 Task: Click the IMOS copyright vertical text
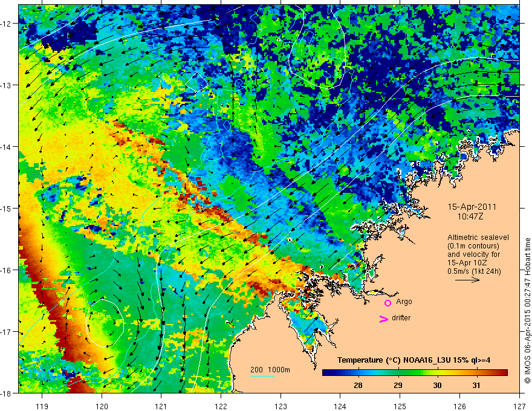(x=527, y=311)
